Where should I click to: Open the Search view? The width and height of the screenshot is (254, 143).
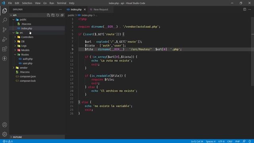tap(4, 20)
